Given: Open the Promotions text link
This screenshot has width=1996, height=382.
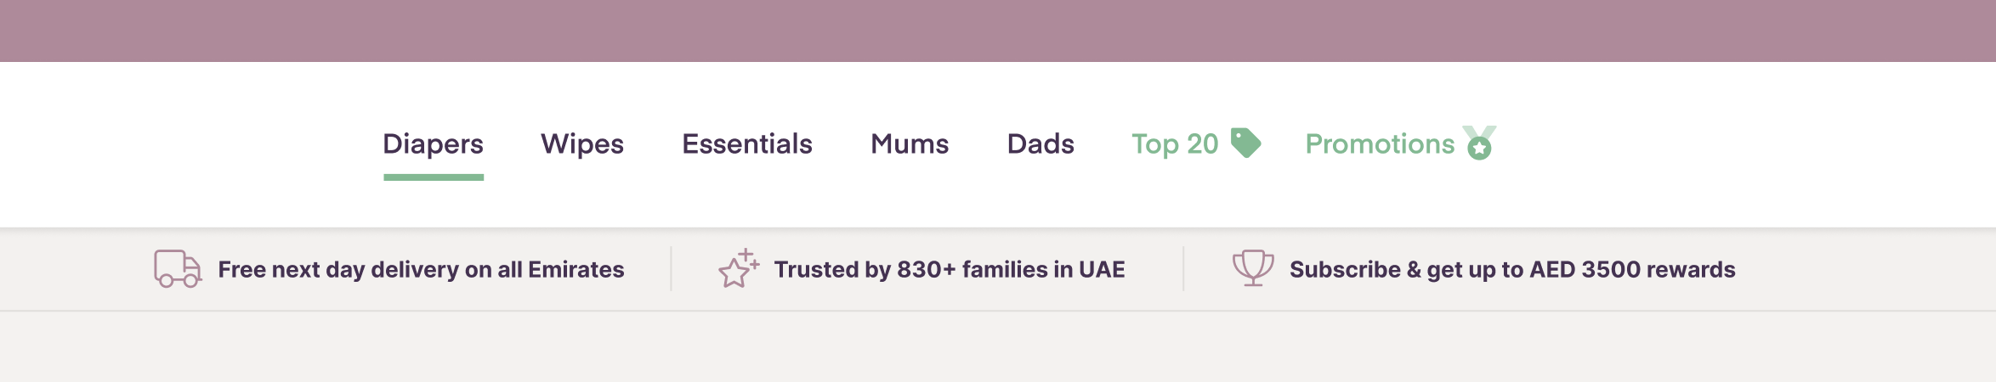Looking at the screenshot, I should click(x=1380, y=144).
